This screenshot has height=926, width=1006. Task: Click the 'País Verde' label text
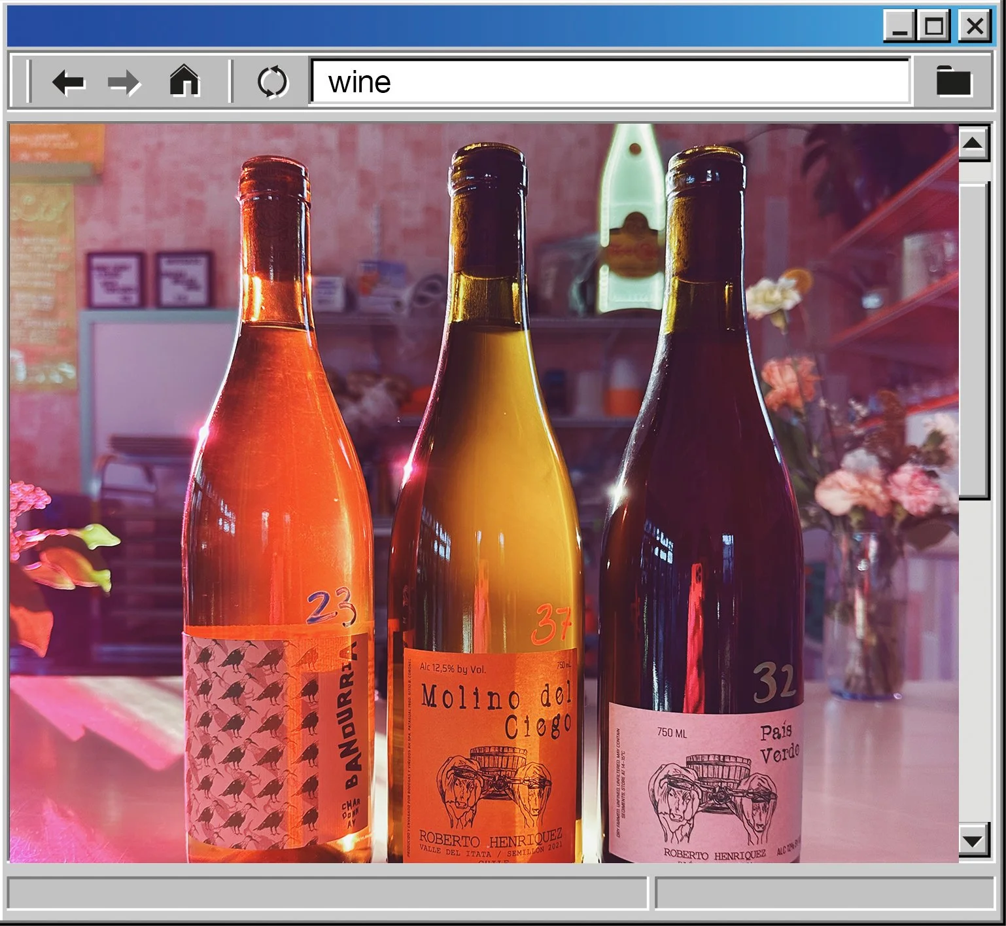coord(780,743)
